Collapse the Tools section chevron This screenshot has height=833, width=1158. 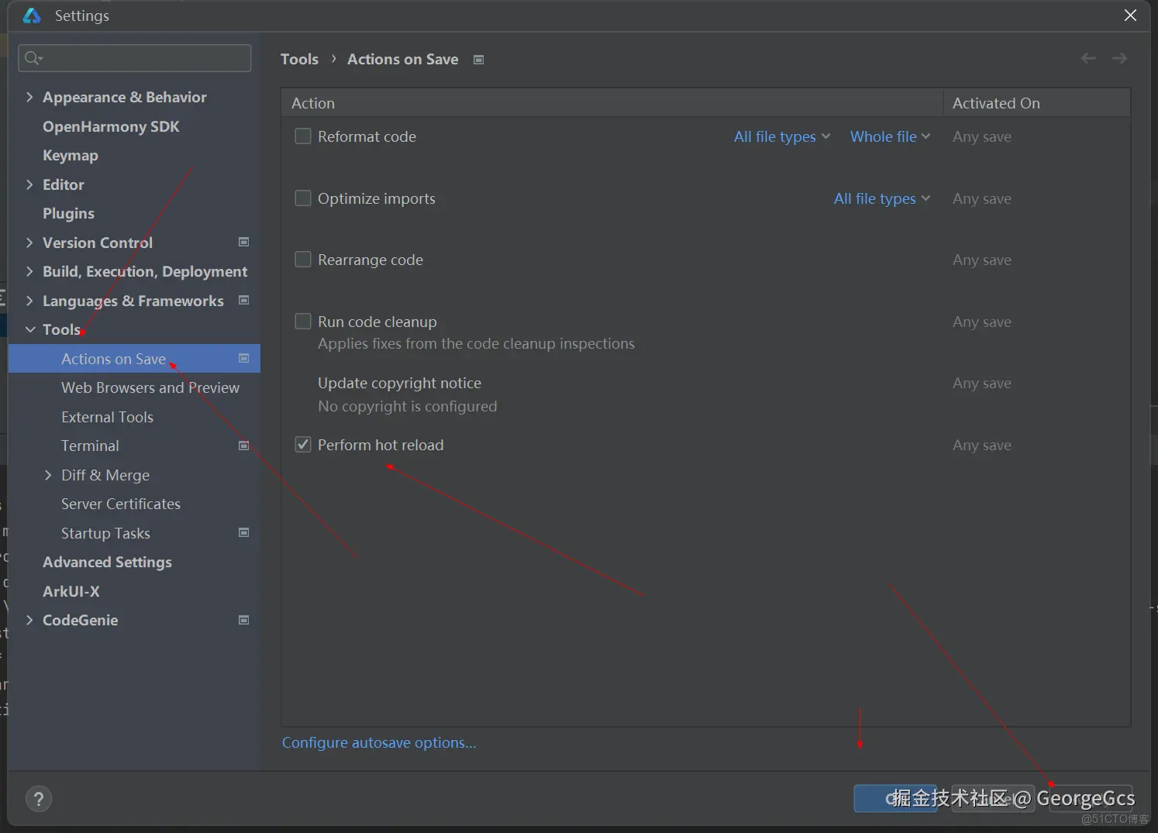click(x=30, y=329)
